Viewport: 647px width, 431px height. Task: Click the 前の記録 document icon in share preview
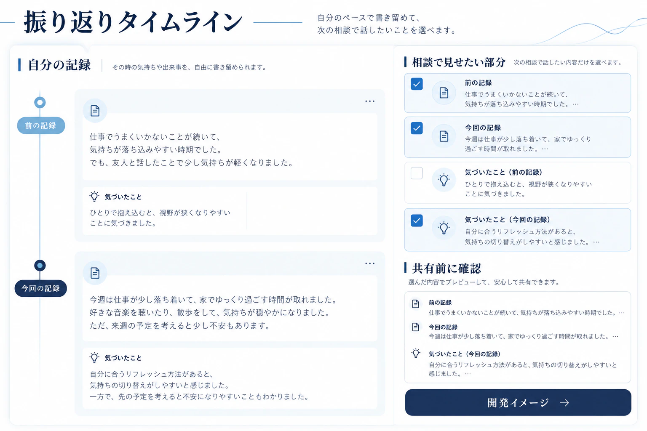[416, 304]
